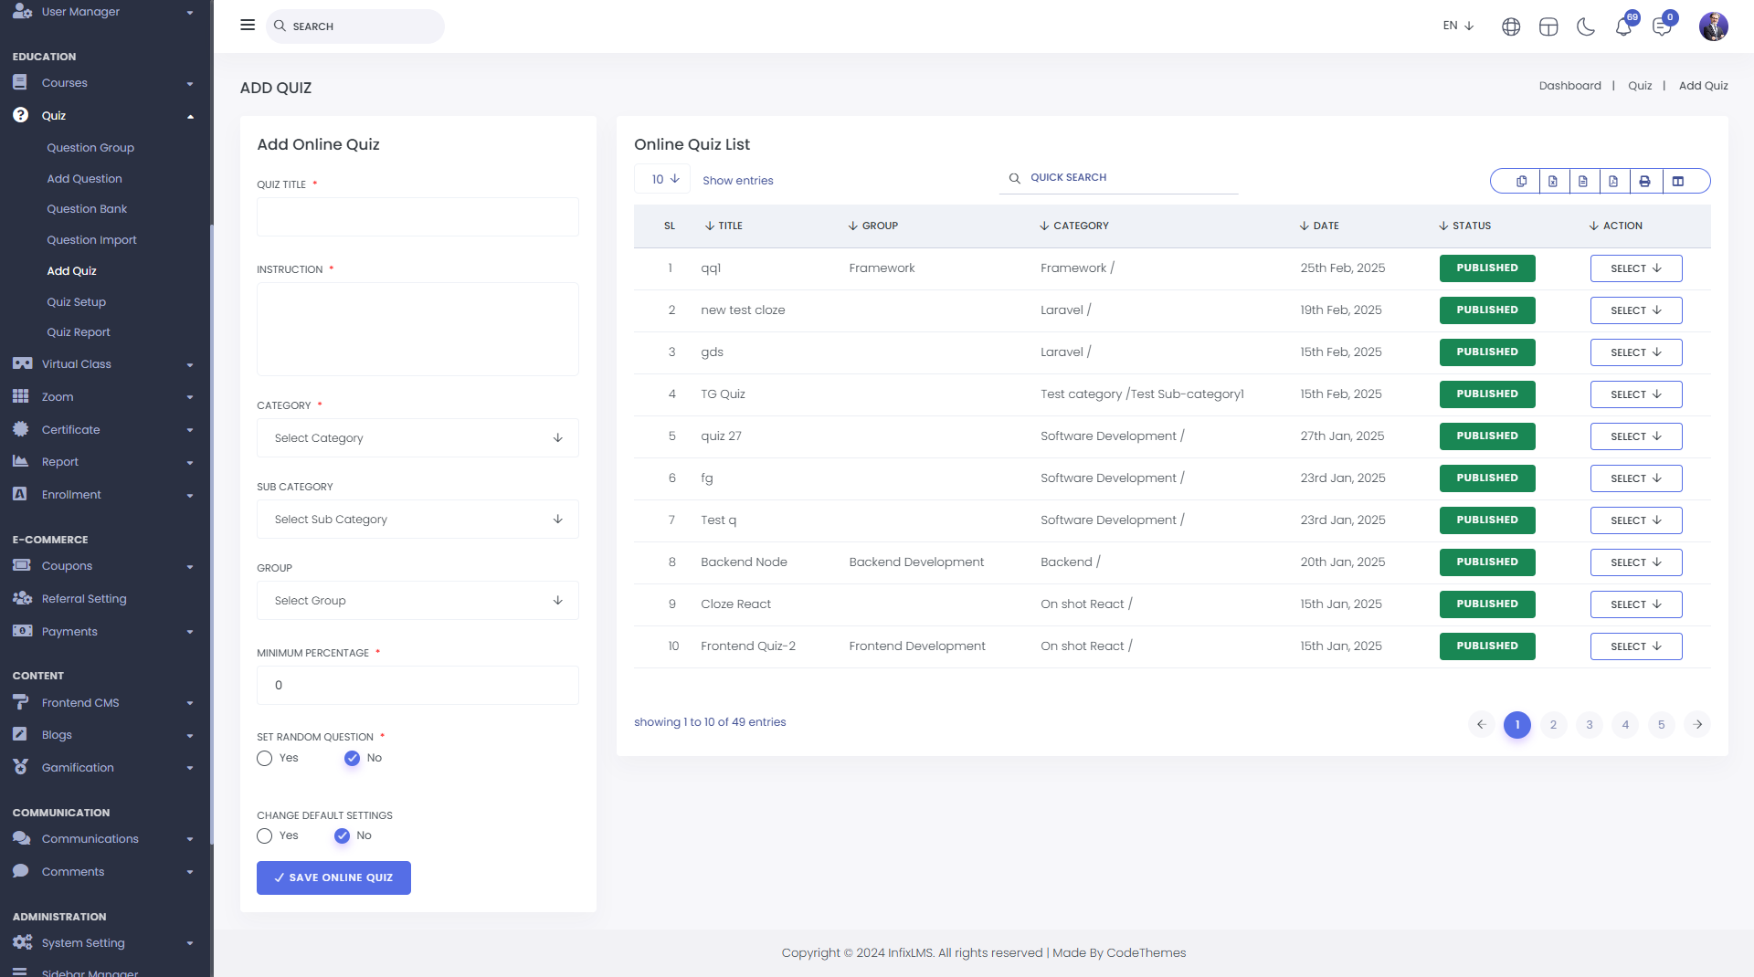This screenshot has width=1754, height=977.
Task: Export quiz list to Excel icon
Action: click(x=1552, y=181)
